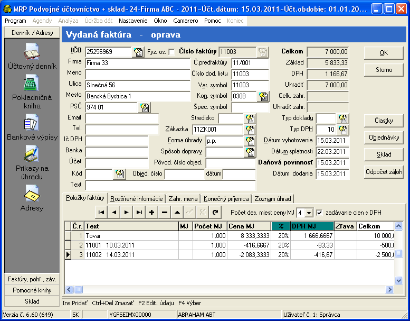Cancel with the Storno button

384,70
